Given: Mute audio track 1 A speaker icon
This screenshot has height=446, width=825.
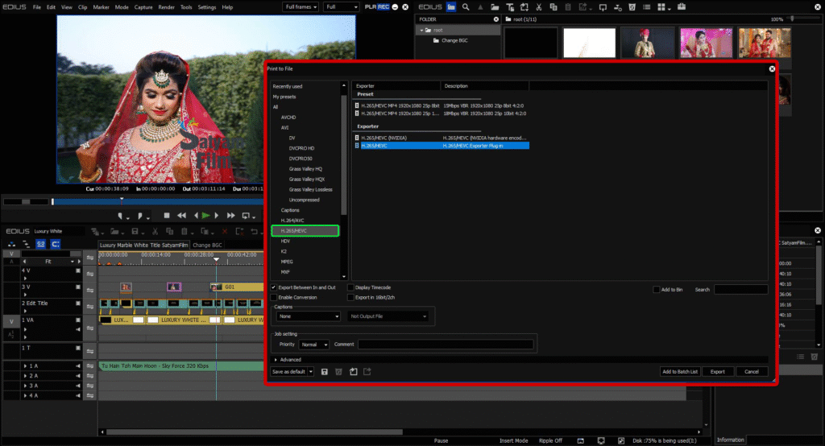Looking at the screenshot, I should pyautogui.click(x=78, y=366).
